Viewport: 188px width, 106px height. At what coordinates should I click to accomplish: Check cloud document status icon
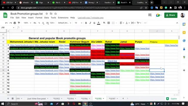tap(56, 14)
